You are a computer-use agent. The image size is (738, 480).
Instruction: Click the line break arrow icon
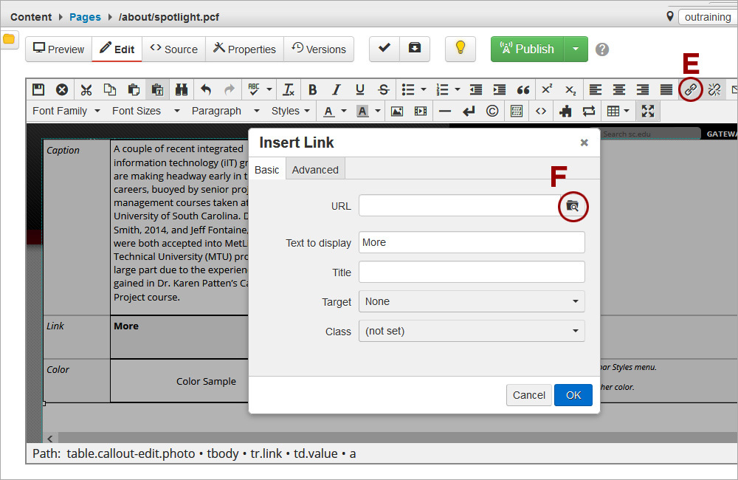click(x=469, y=112)
